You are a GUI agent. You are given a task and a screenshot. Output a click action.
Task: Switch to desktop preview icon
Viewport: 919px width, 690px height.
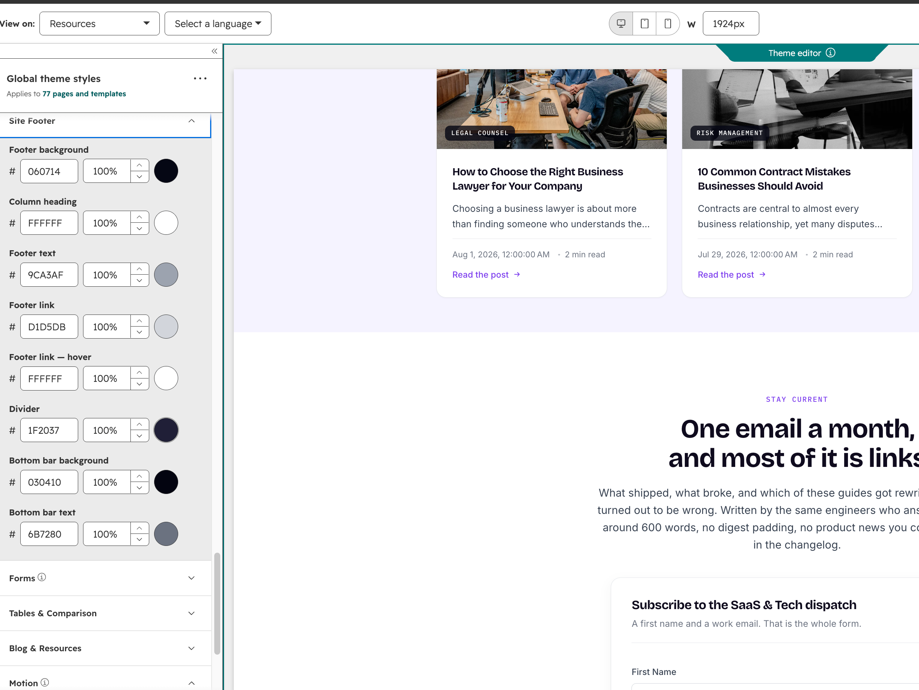tap(621, 24)
